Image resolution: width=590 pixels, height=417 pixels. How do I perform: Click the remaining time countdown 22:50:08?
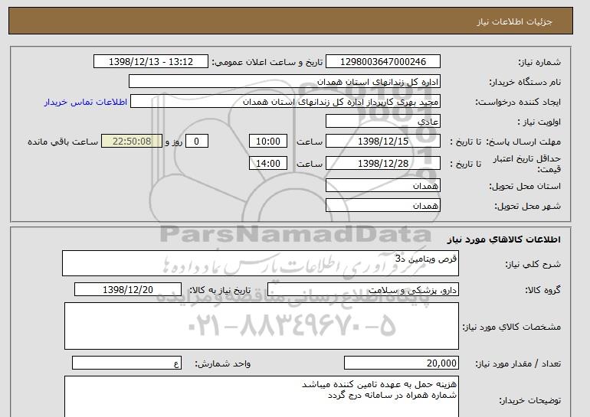pyautogui.click(x=132, y=142)
